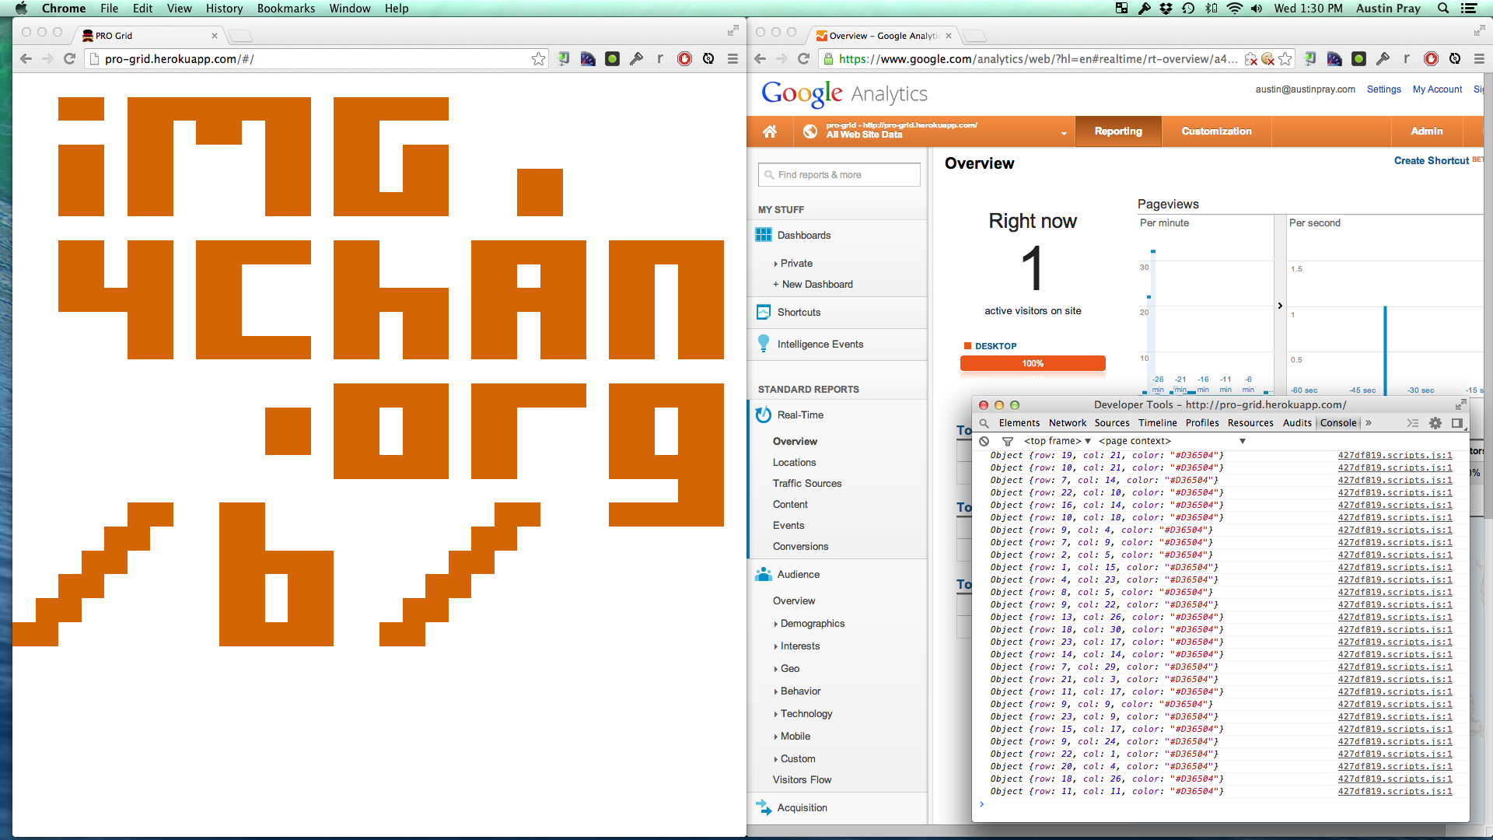Go to Google Analytics home icon

[770, 131]
